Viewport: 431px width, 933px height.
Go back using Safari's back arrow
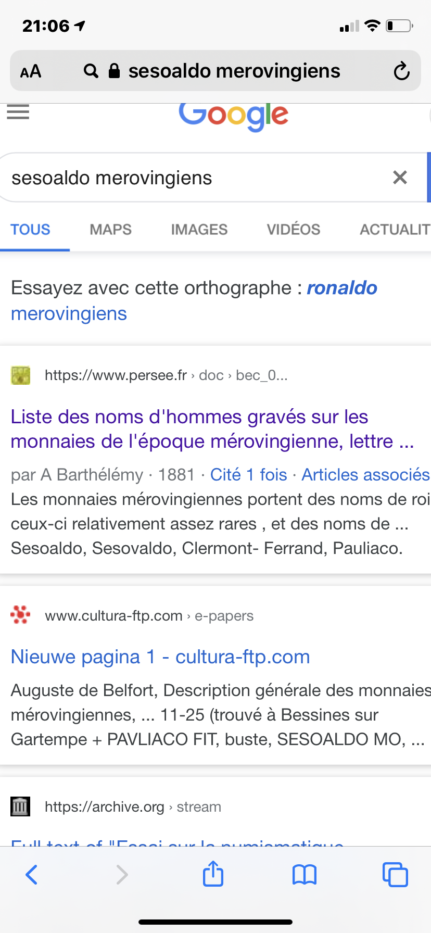click(32, 874)
